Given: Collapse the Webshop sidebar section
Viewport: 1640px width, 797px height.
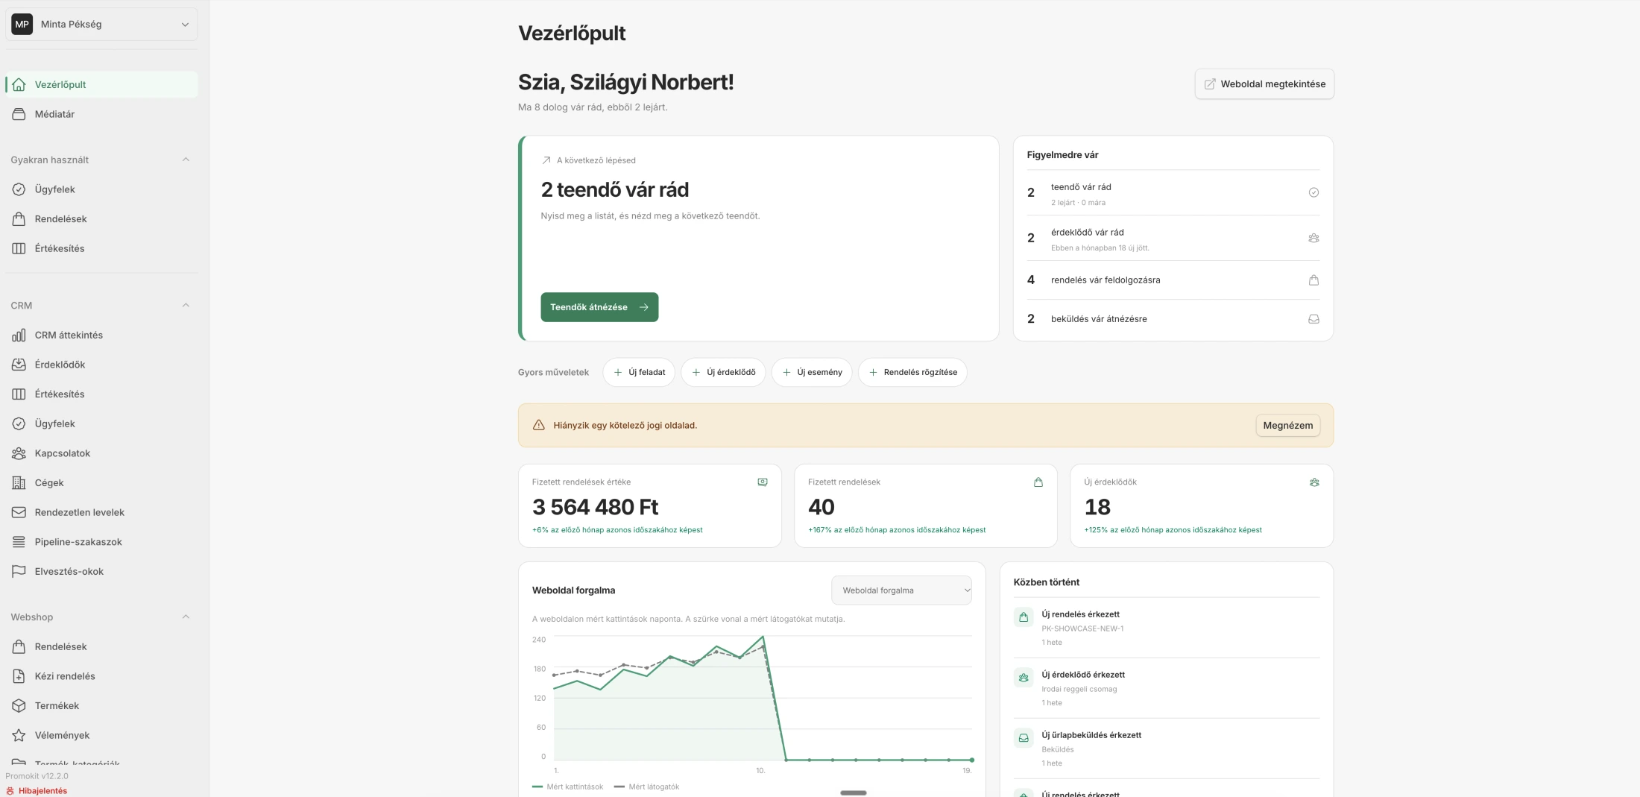Looking at the screenshot, I should [186, 617].
